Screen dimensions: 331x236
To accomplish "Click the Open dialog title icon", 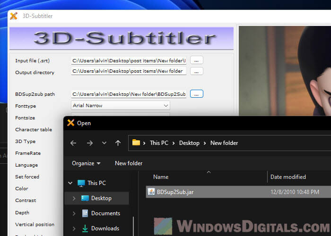I will click(x=71, y=123).
